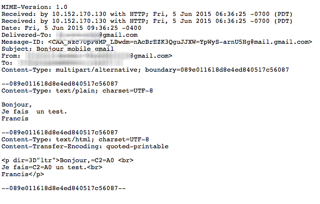Click the 'Francis</p>' closing line
The image size is (320, 204).
coord(22,175)
